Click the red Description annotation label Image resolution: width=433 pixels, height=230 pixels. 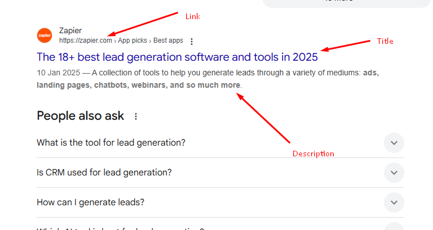313,154
